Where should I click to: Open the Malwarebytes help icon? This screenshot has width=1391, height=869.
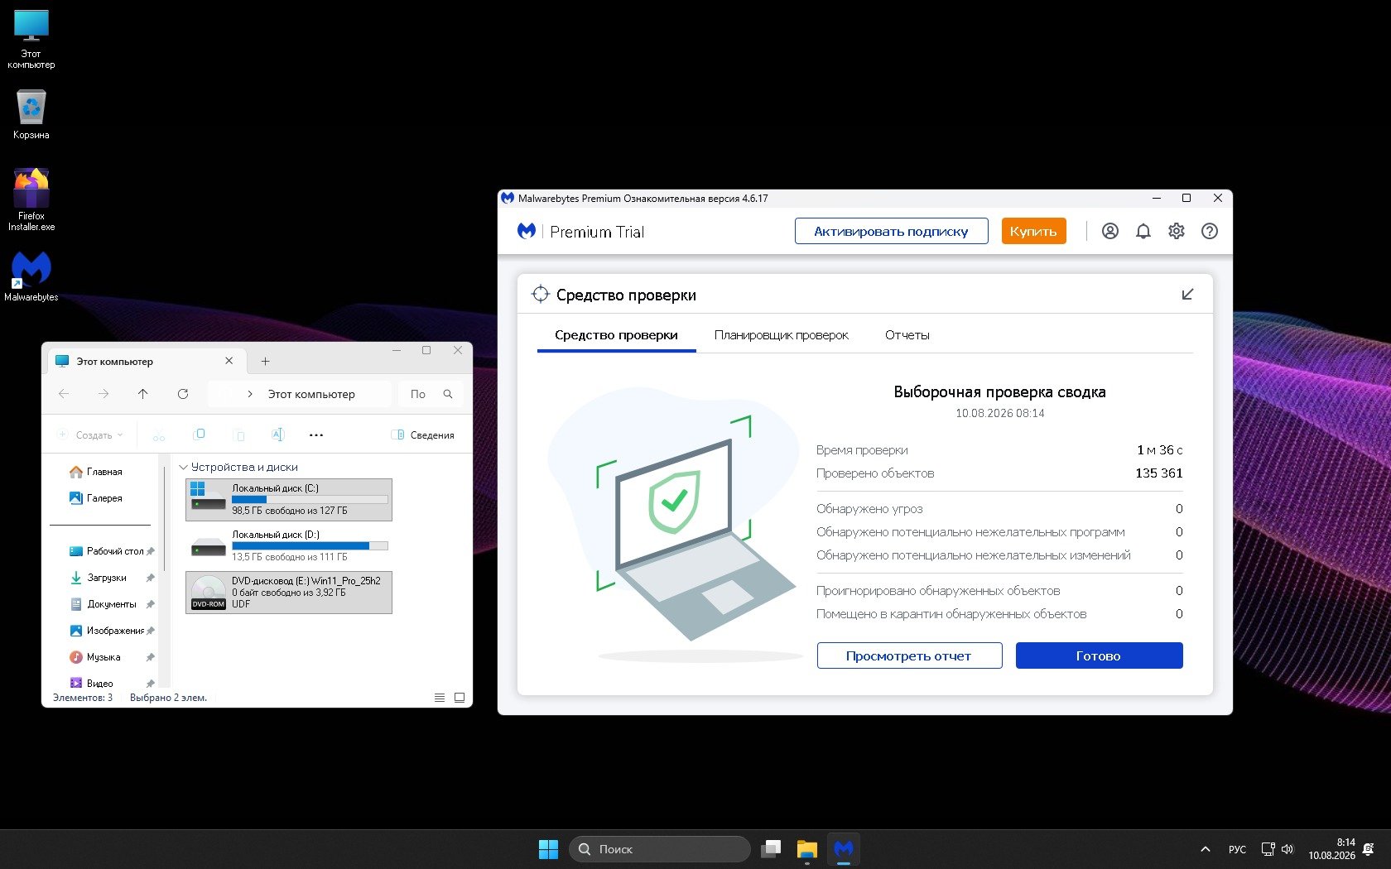[x=1210, y=232]
